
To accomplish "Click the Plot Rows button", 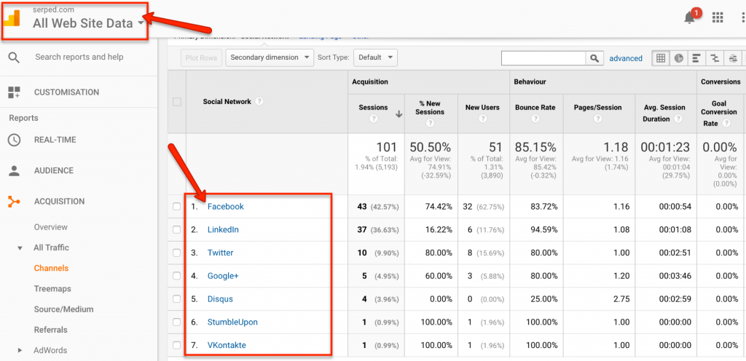I will [x=201, y=58].
